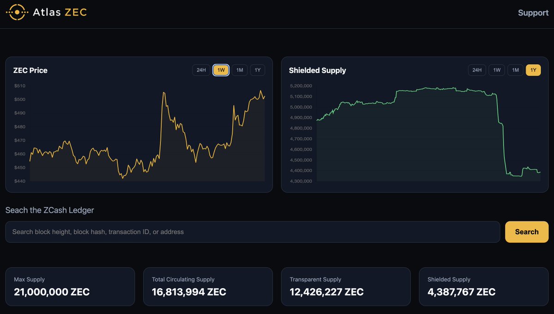The width and height of the screenshot is (554, 314).
Task: Click the Shielded Supply chart title
Action: point(318,71)
